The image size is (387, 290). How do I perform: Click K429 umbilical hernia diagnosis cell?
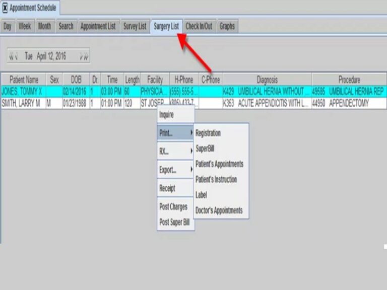pyautogui.click(x=267, y=92)
